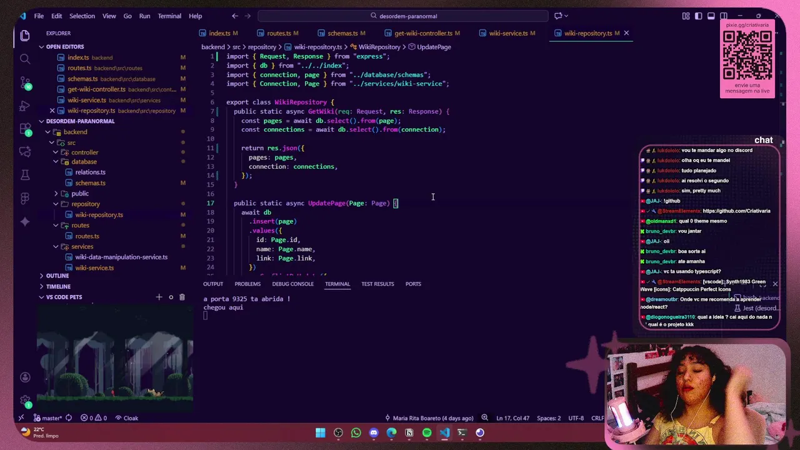Viewport: 800px width, 450px height.
Task: Open WhatsApp from the taskbar
Action: point(356,432)
